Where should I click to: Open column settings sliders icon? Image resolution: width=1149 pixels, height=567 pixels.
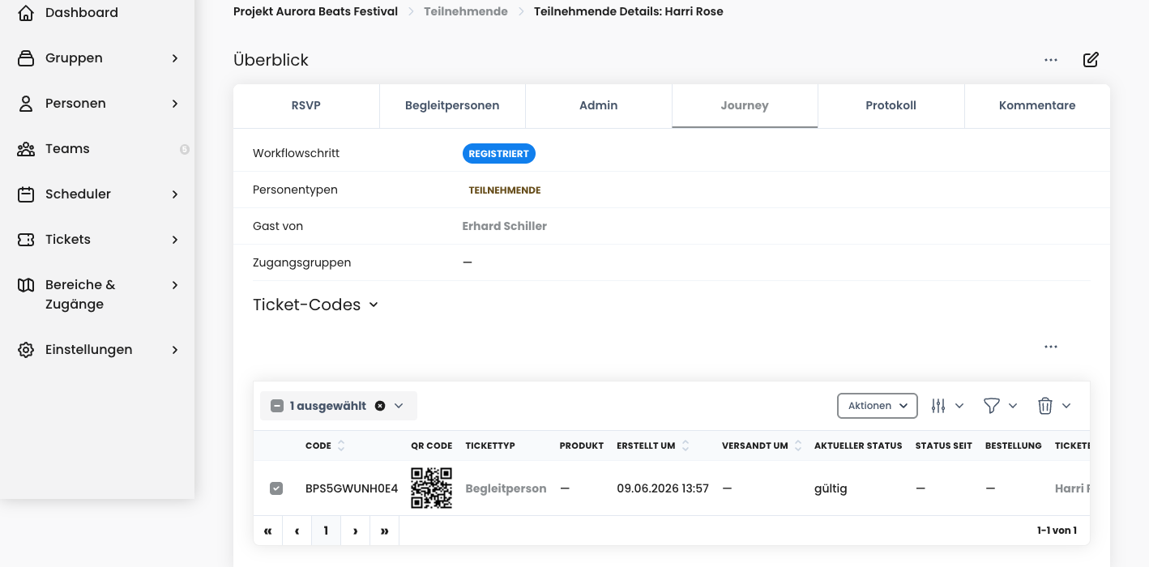(938, 406)
